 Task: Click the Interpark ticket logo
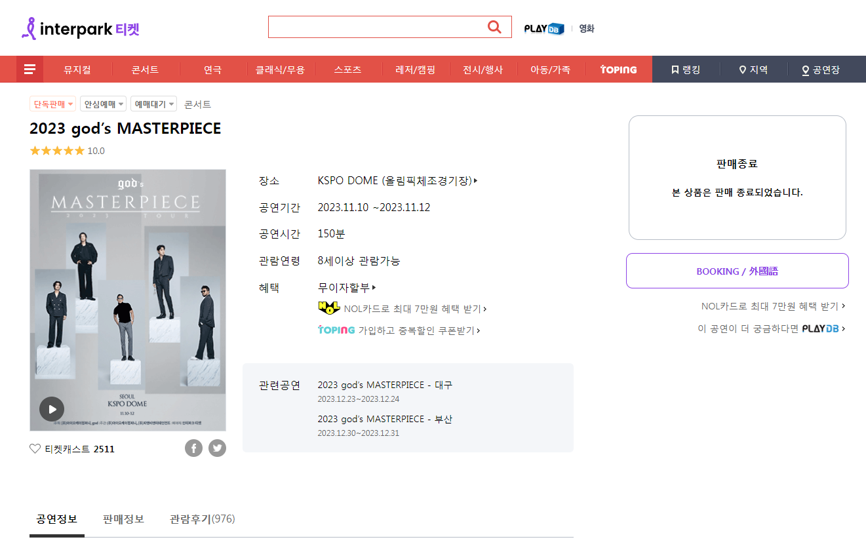[x=81, y=28]
